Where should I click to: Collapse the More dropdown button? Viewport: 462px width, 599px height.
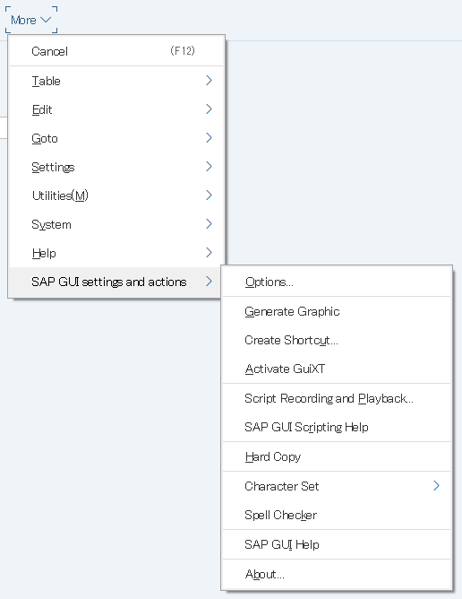tap(31, 20)
